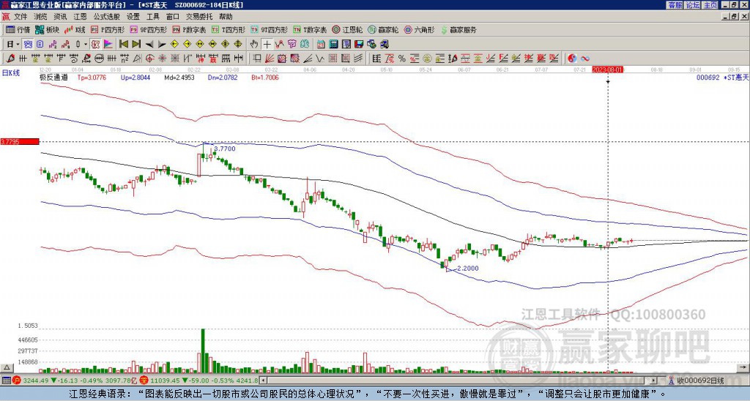Click the 极反通道 indicator label

coord(53,77)
